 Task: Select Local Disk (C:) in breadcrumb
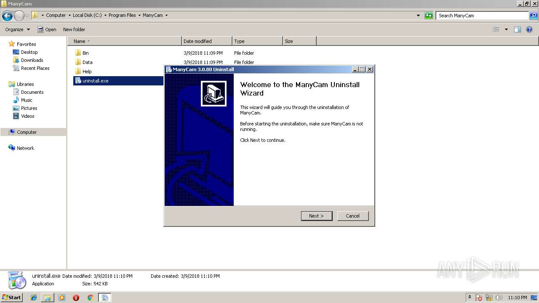(87, 15)
